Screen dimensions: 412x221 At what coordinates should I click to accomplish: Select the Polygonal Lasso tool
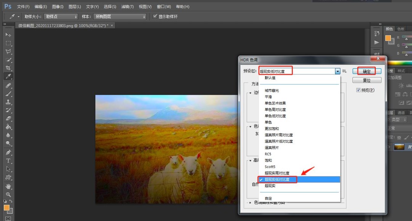tap(8, 51)
